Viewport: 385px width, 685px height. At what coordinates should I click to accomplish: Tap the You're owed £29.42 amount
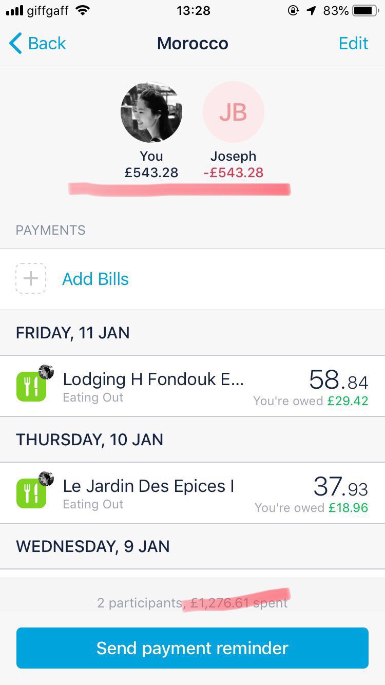(348, 401)
